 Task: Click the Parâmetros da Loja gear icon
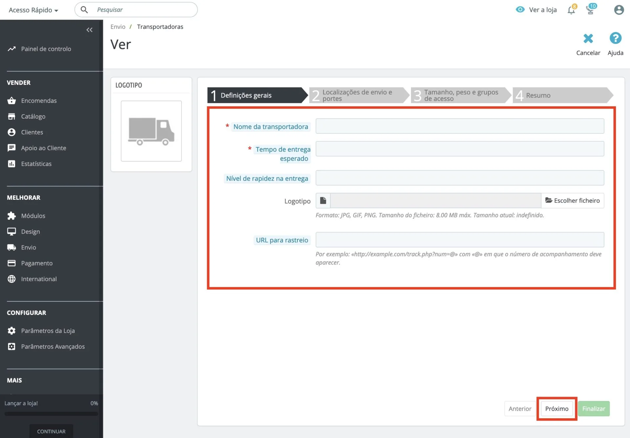[x=11, y=331]
